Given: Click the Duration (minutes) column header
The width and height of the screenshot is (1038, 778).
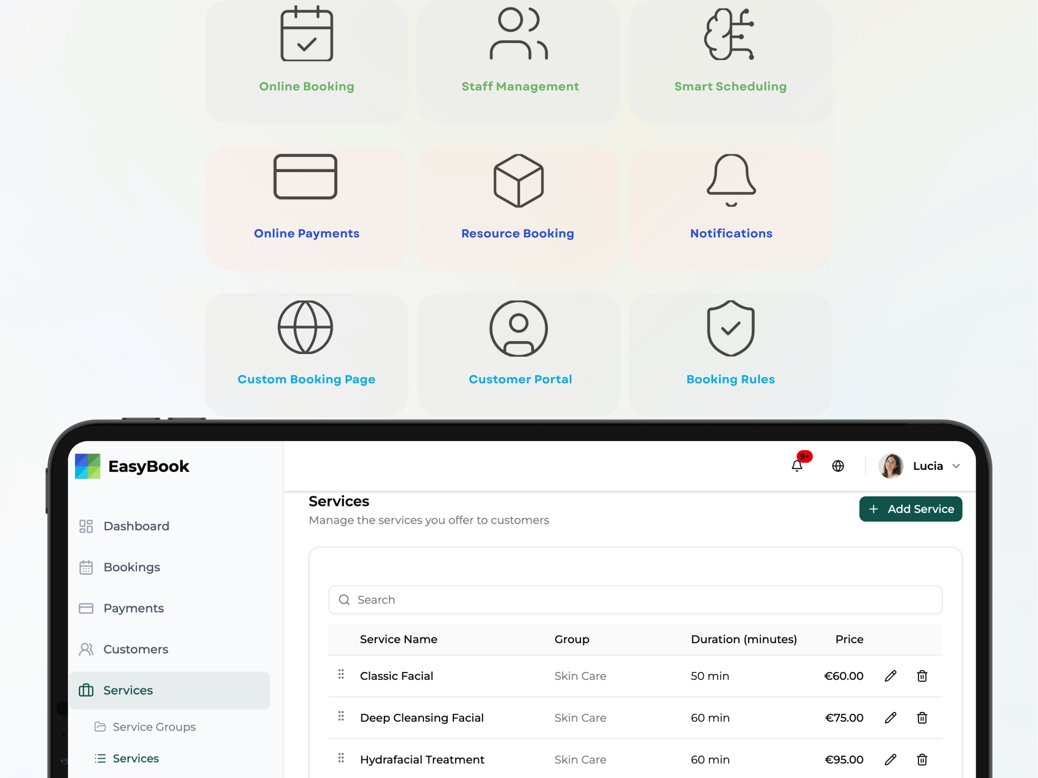Looking at the screenshot, I should [x=744, y=639].
